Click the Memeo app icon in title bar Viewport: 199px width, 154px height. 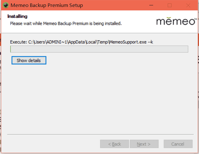tap(6, 5)
